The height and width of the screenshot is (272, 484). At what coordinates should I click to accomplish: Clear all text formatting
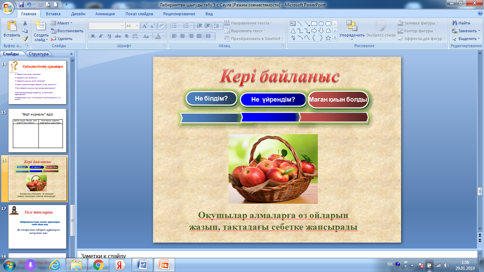162,26
